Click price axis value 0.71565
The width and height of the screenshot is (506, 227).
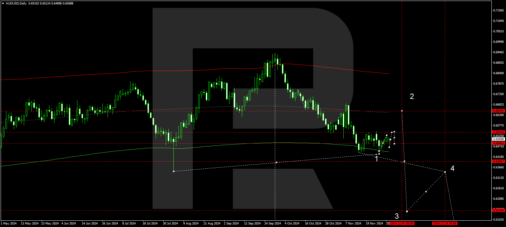click(498, 10)
